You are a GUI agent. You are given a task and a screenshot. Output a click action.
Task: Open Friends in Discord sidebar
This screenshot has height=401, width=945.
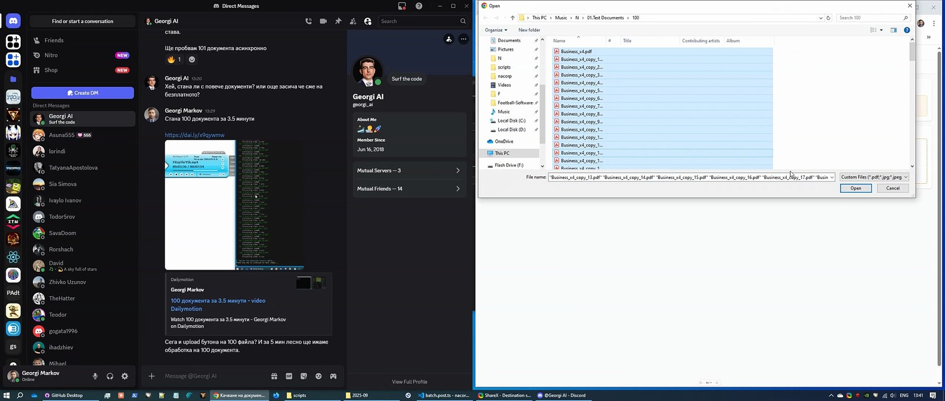point(83,41)
